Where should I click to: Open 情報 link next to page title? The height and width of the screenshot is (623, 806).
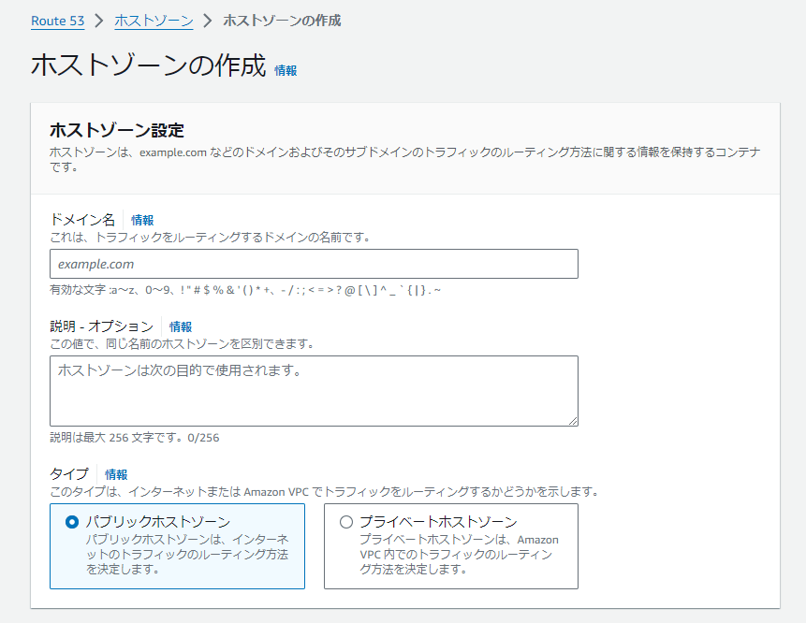click(x=286, y=70)
